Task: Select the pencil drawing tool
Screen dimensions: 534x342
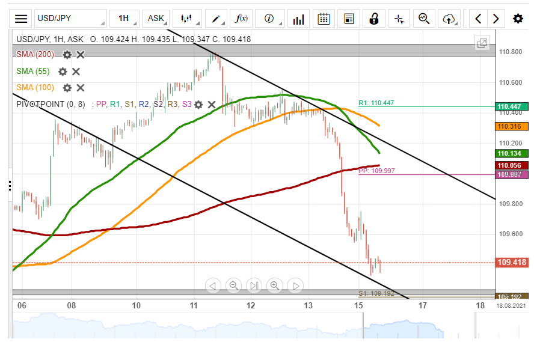Action: pos(216,19)
